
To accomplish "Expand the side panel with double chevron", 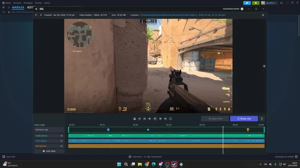I will tap(264, 66).
